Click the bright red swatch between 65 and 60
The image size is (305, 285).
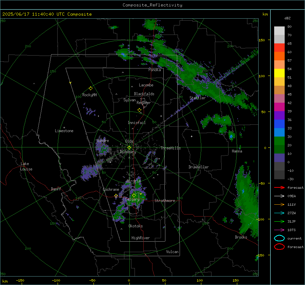point(279,48)
